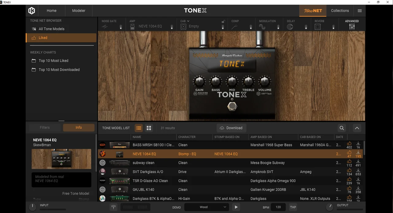This screenshot has width=393, height=213.
Task: Click the TAP tempo button
Action: (293, 207)
